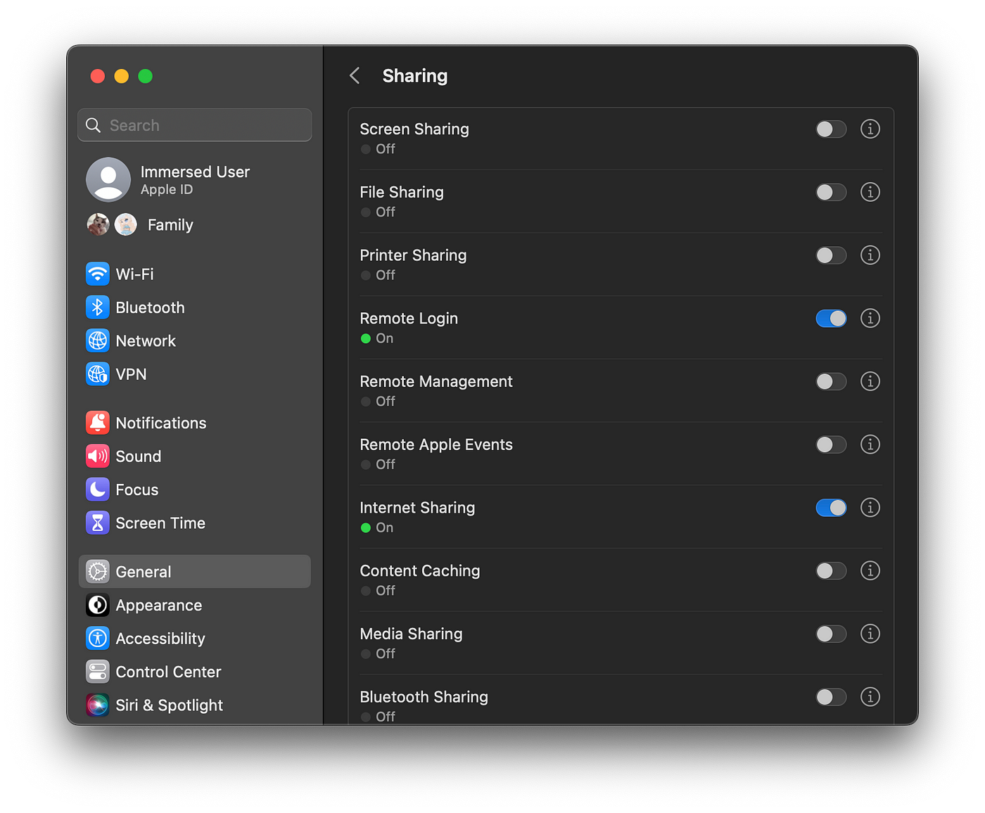Click the Focus moon icon
The image size is (985, 813).
coord(98,489)
